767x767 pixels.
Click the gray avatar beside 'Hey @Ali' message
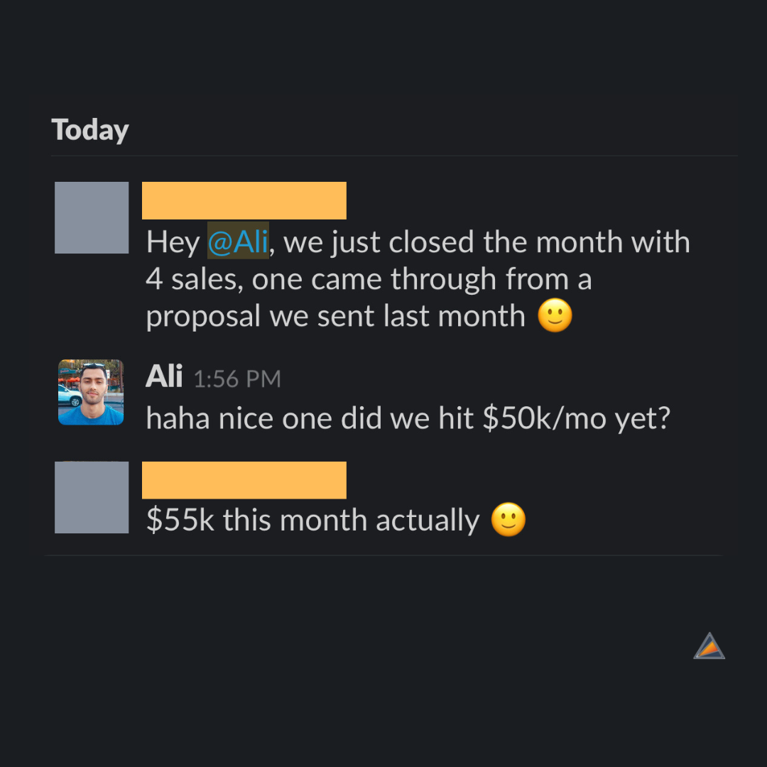click(92, 217)
